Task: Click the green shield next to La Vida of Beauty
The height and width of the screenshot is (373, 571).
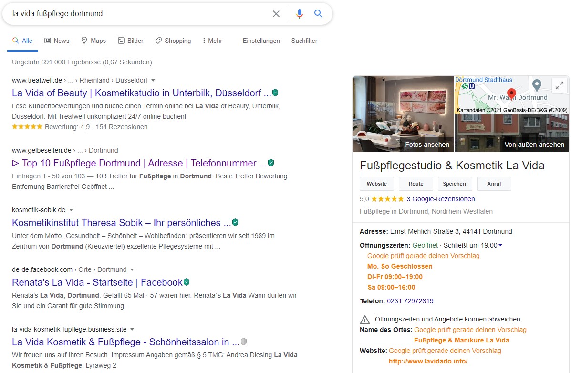Action: point(275,93)
